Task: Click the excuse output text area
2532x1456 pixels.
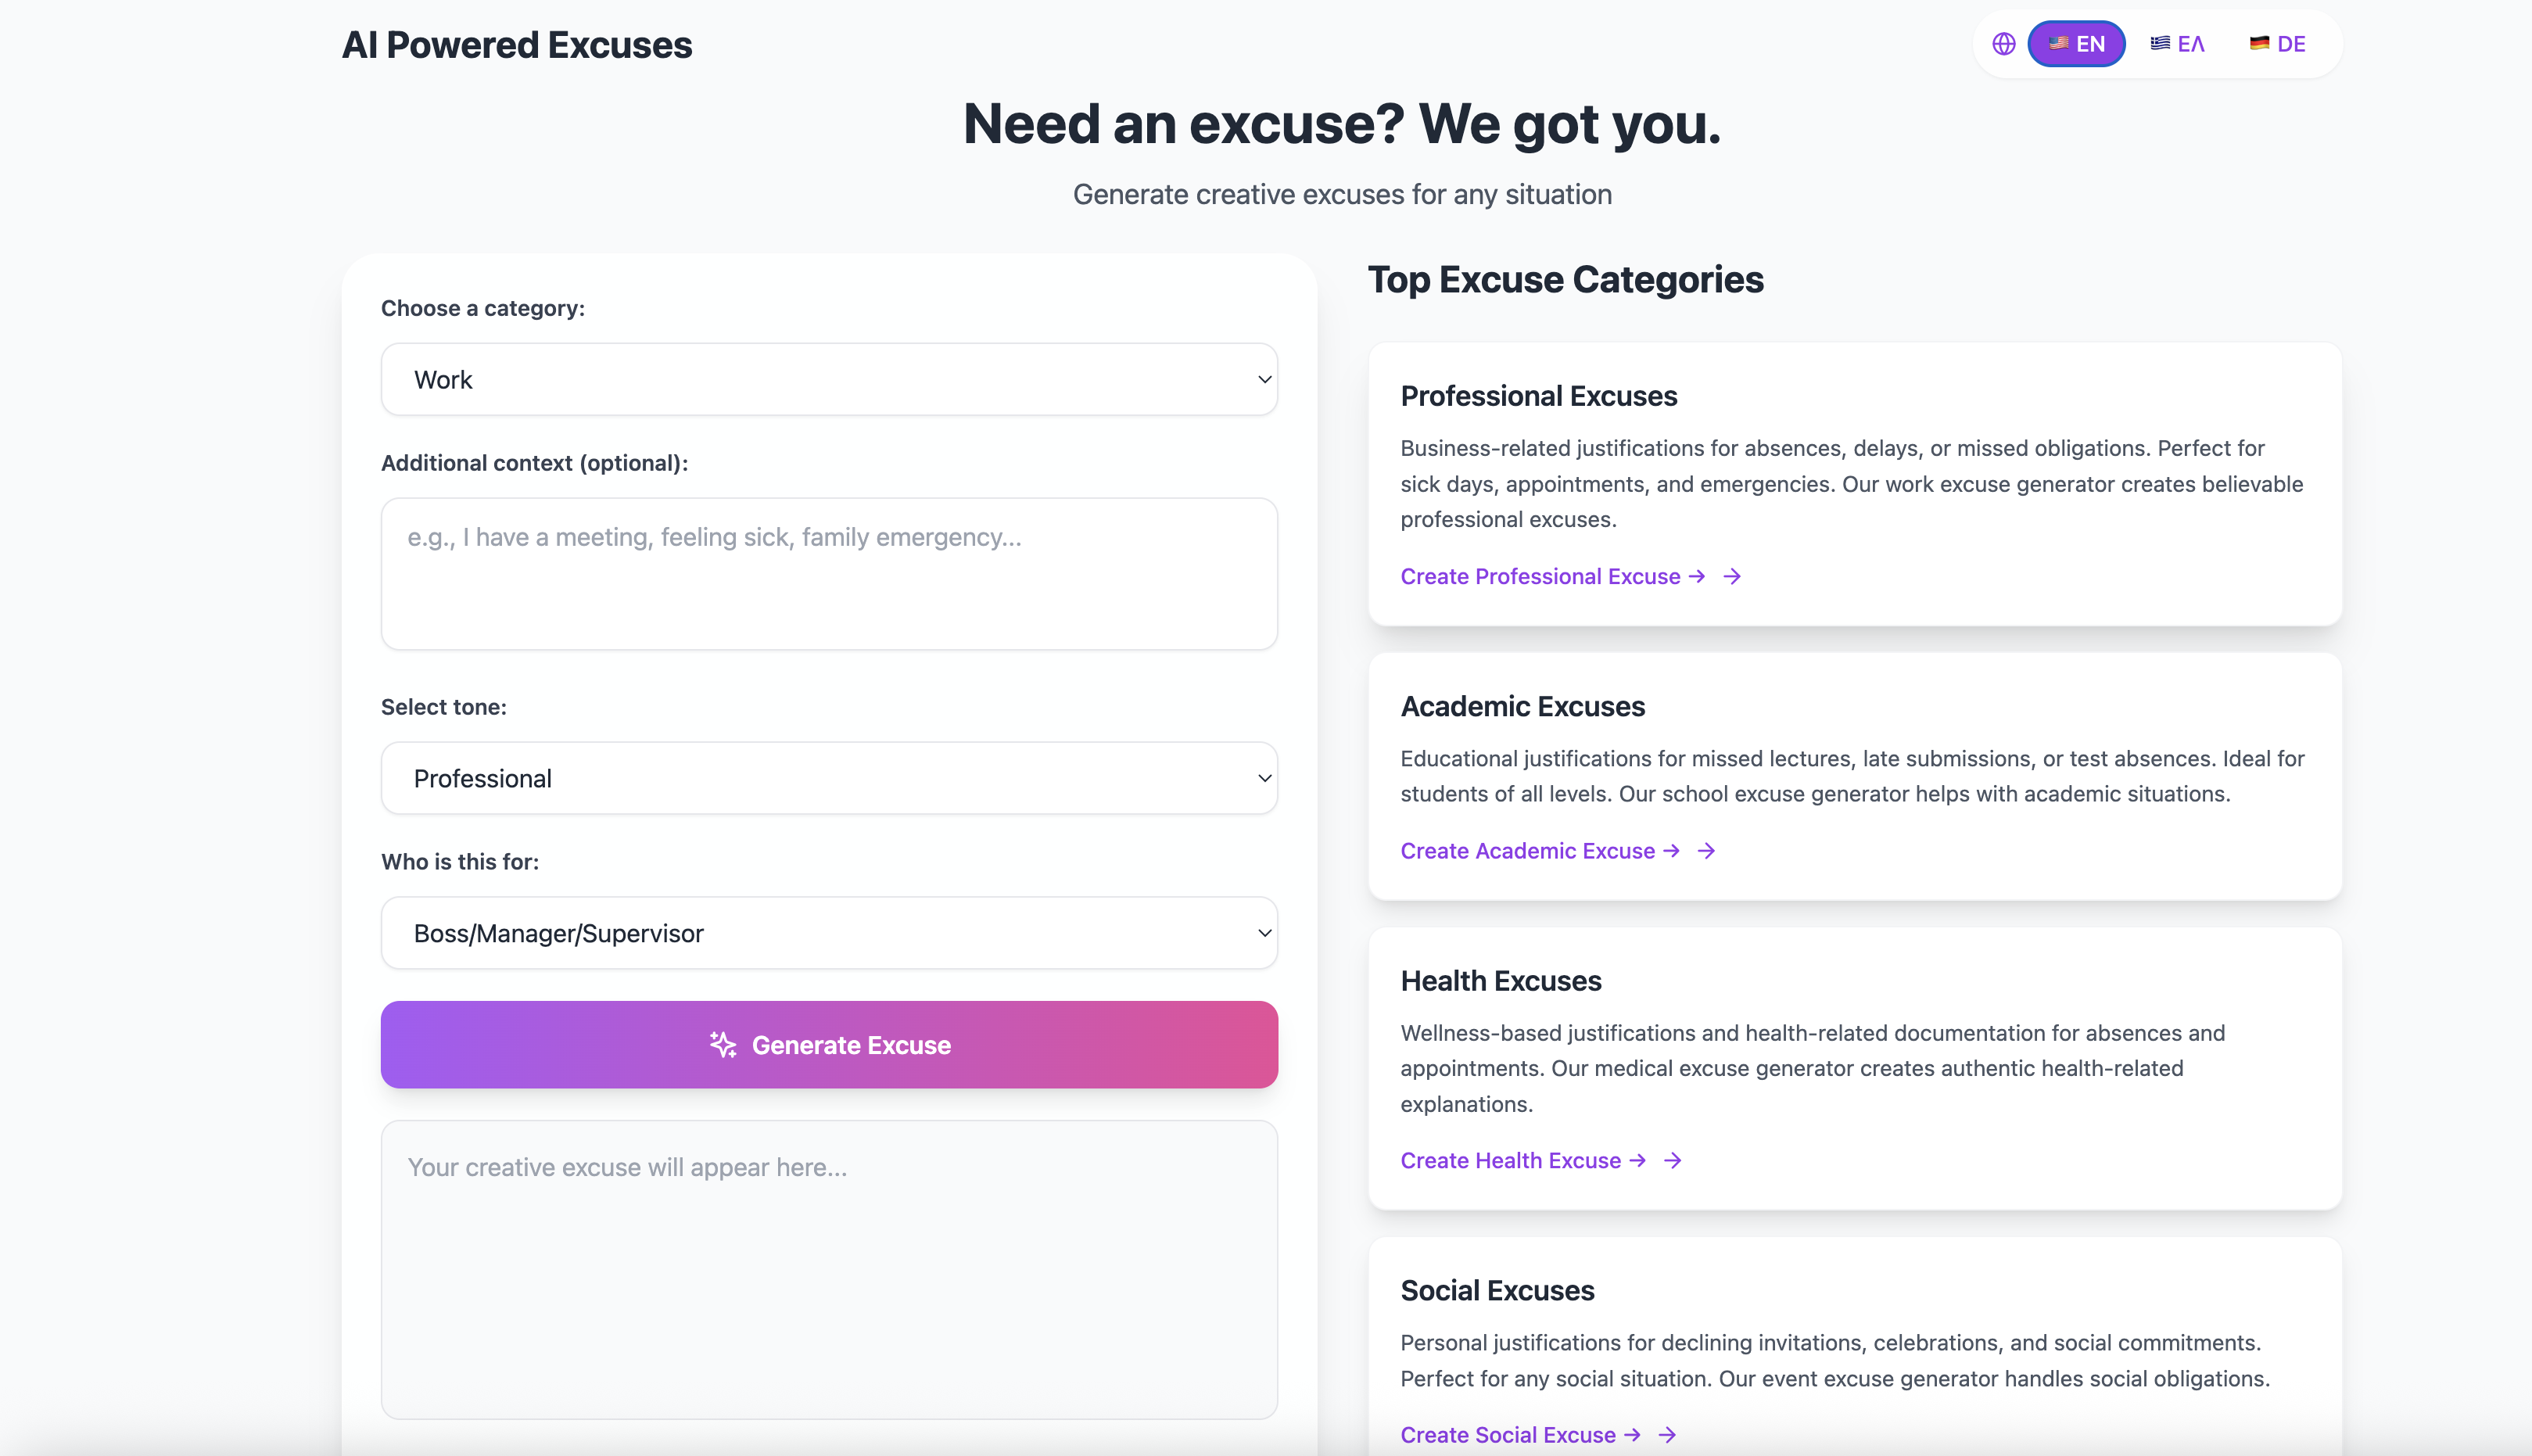Action: 829,1270
